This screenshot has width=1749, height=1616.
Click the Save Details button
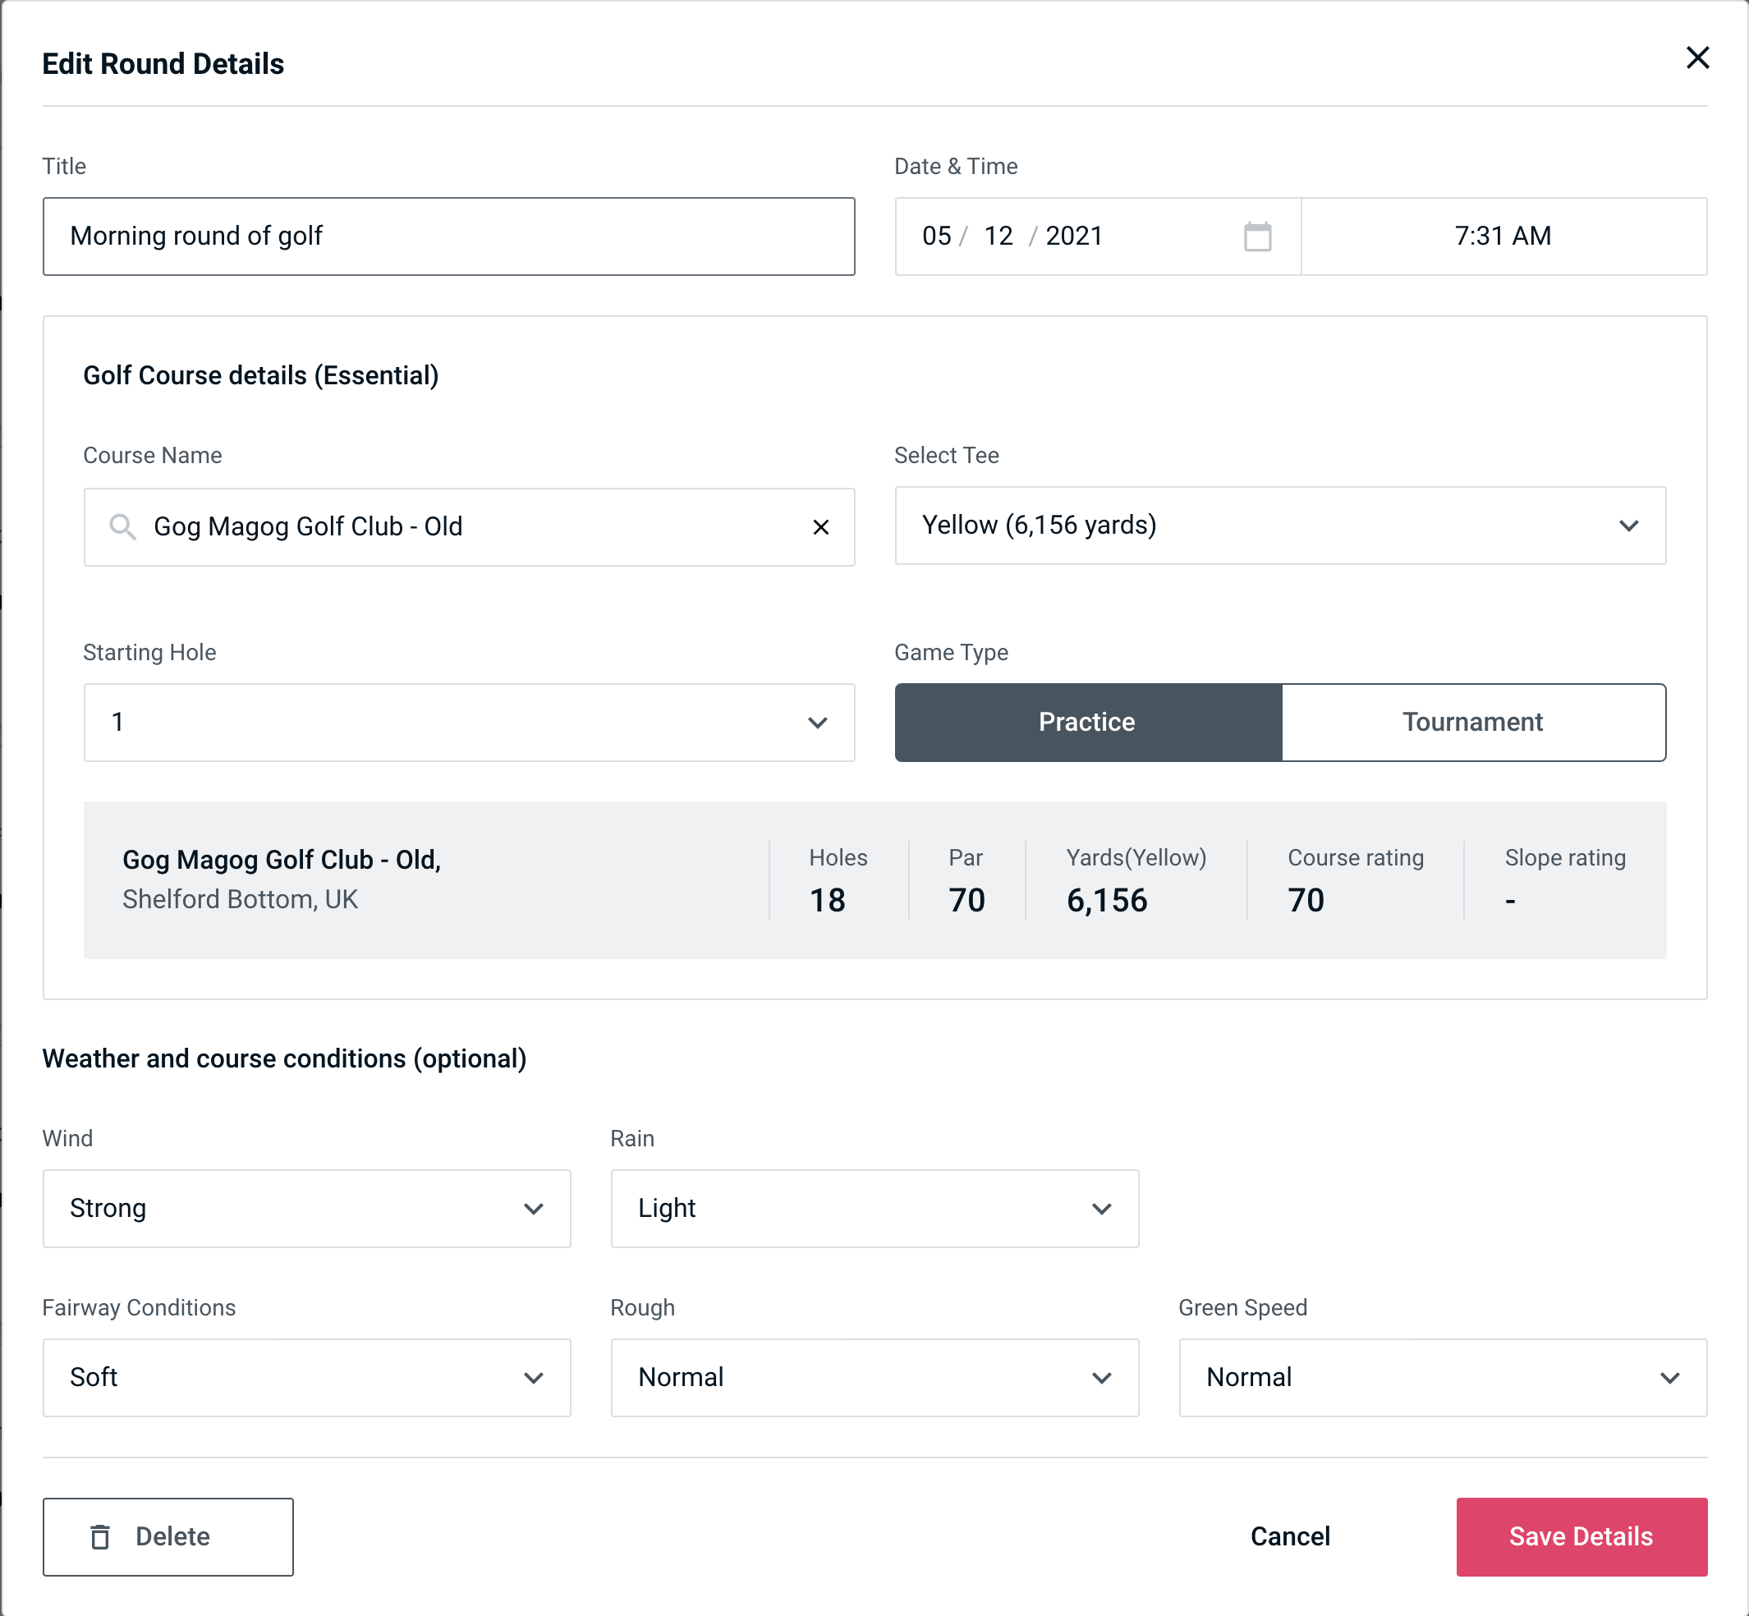pyautogui.click(x=1580, y=1537)
